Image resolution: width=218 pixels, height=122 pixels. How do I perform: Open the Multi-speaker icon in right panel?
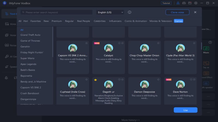coord(206,84)
